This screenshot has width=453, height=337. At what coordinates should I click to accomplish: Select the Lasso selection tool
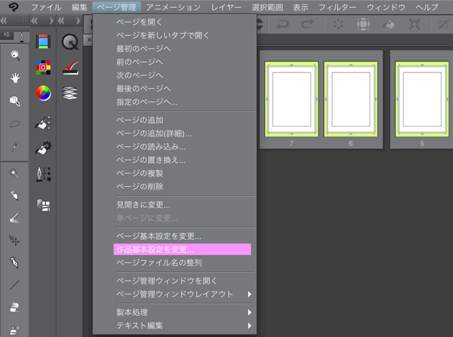(x=14, y=124)
